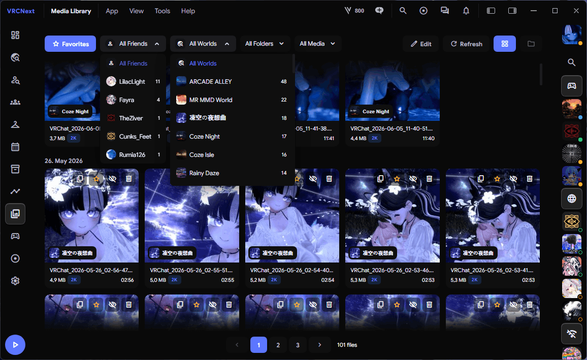Toggle favorite star on 02-53-41 photo
Image resolution: width=587 pixels, height=360 pixels.
(x=497, y=179)
